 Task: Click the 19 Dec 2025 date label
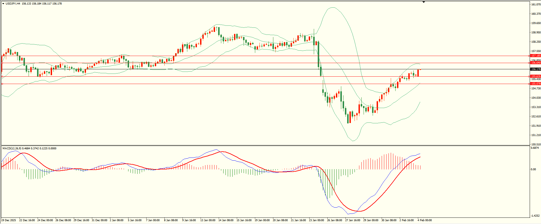coord(9,220)
